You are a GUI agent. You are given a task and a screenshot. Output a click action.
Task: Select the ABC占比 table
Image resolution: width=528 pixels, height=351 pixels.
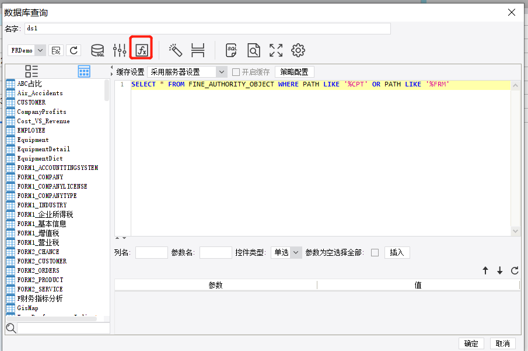click(x=30, y=84)
